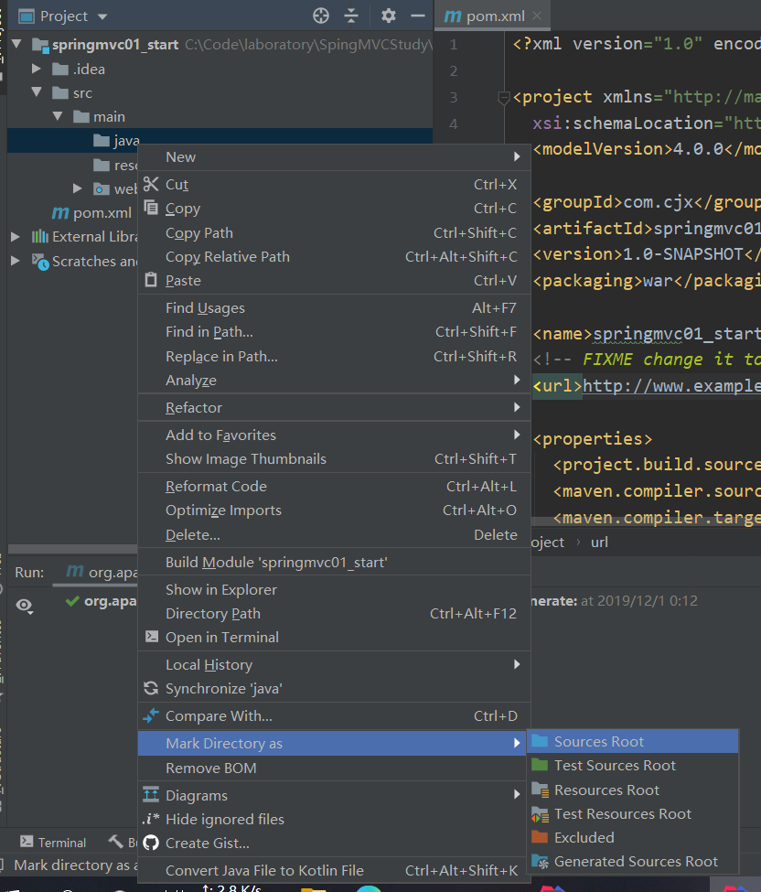The image size is (761, 892).
Task: Close the pom.xml editor tab
Action: 537,16
